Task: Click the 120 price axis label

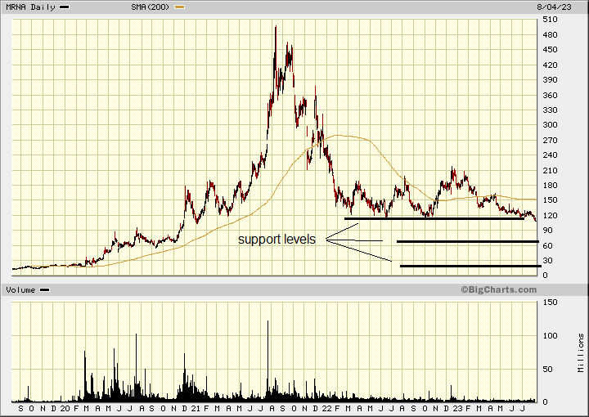Action: tap(550, 215)
